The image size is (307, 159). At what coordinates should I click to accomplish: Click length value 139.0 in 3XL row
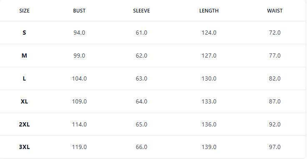tap(209, 147)
